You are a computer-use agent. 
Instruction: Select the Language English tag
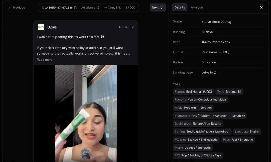tap(247, 131)
